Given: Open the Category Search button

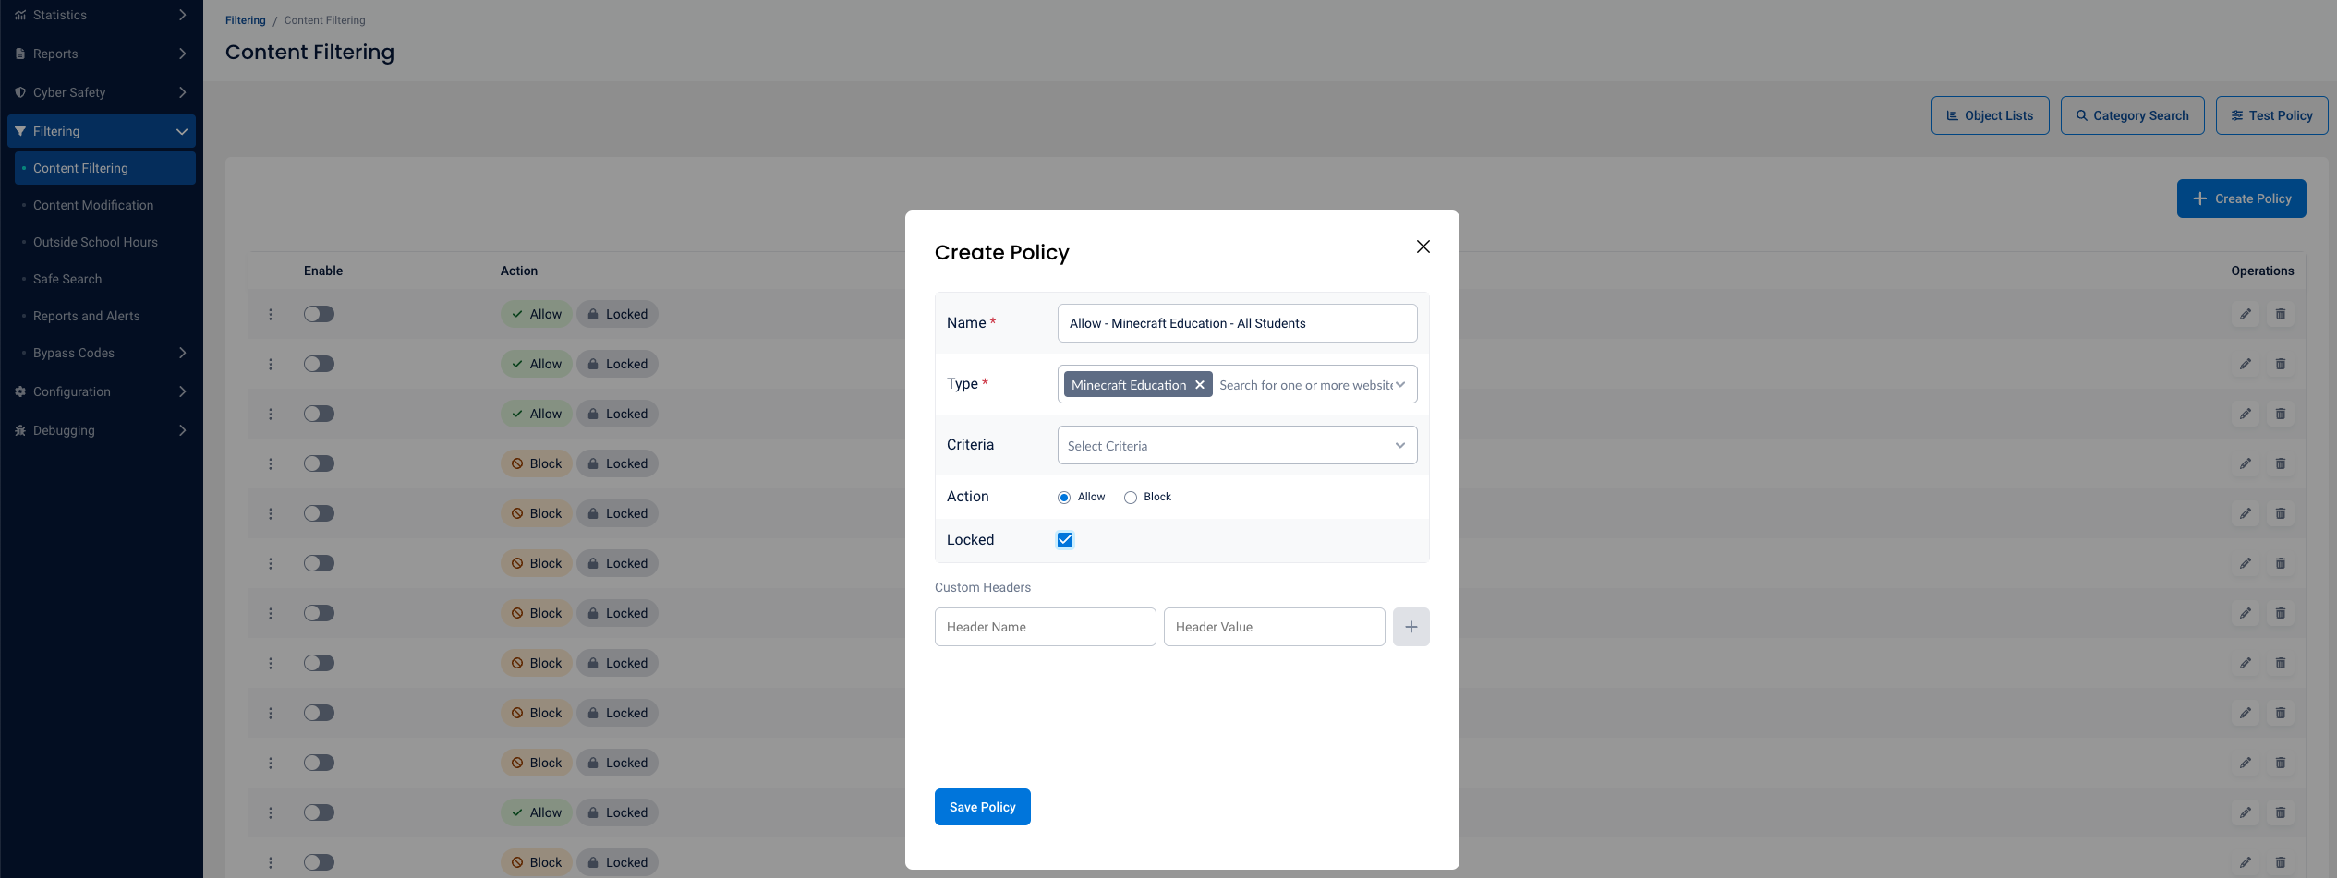Looking at the screenshot, I should tap(2132, 115).
